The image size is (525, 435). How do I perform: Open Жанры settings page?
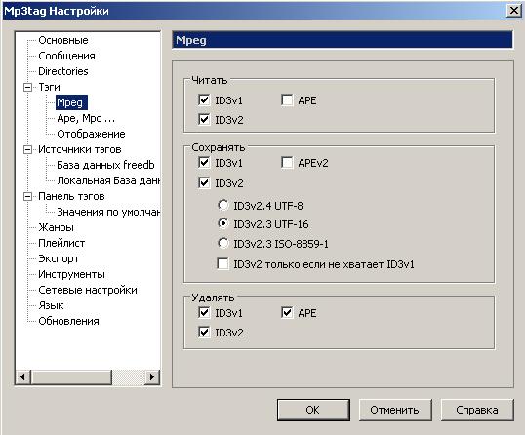coord(56,227)
